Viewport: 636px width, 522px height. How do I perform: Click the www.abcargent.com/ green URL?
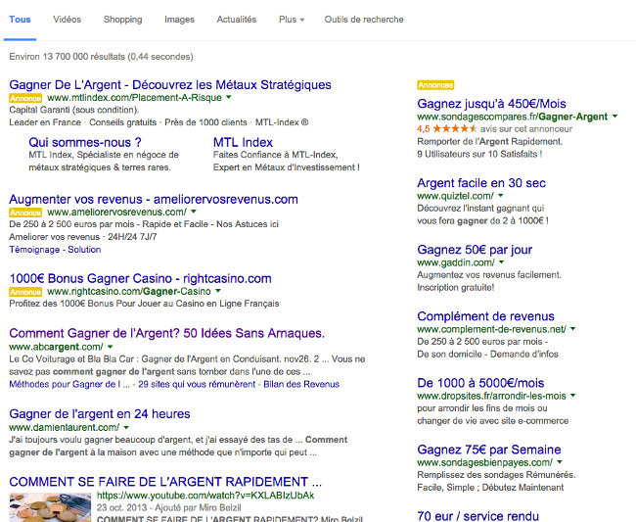56,347
